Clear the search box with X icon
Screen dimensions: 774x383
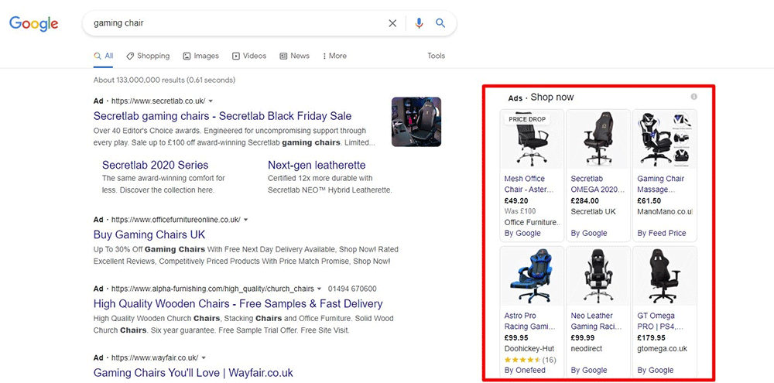tap(392, 23)
